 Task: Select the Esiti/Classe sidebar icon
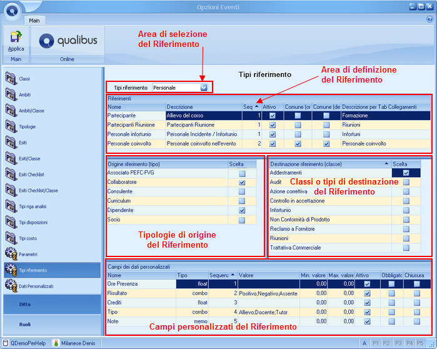tap(11, 158)
